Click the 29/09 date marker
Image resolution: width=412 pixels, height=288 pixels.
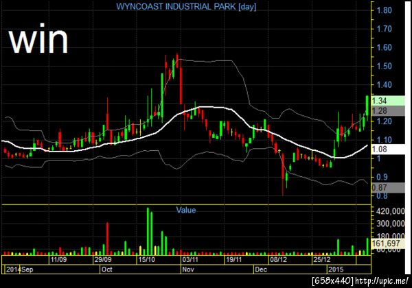103,260
